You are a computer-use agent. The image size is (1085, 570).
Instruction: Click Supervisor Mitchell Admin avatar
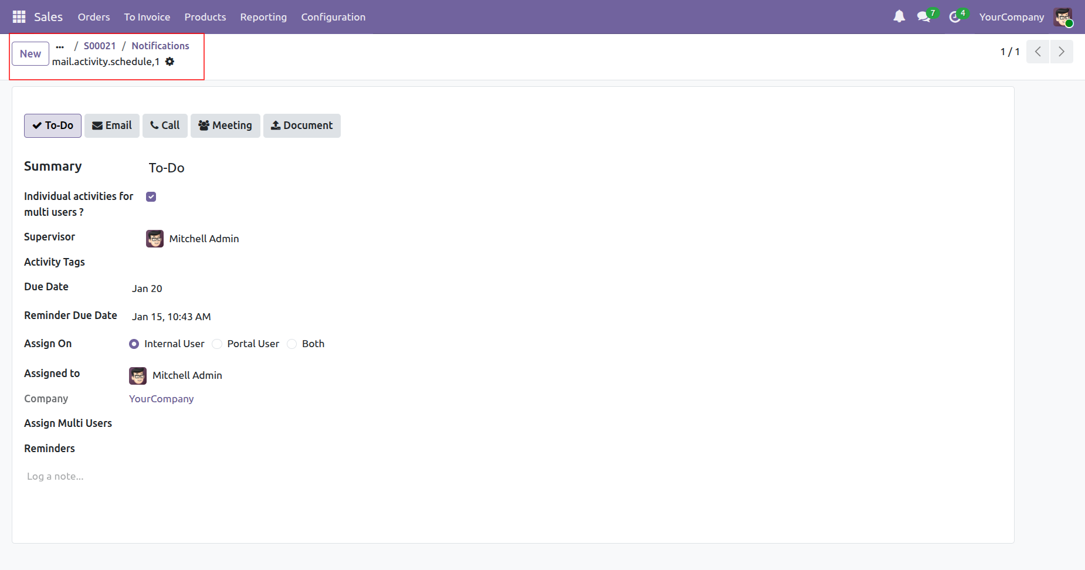[x=155, y=239]
